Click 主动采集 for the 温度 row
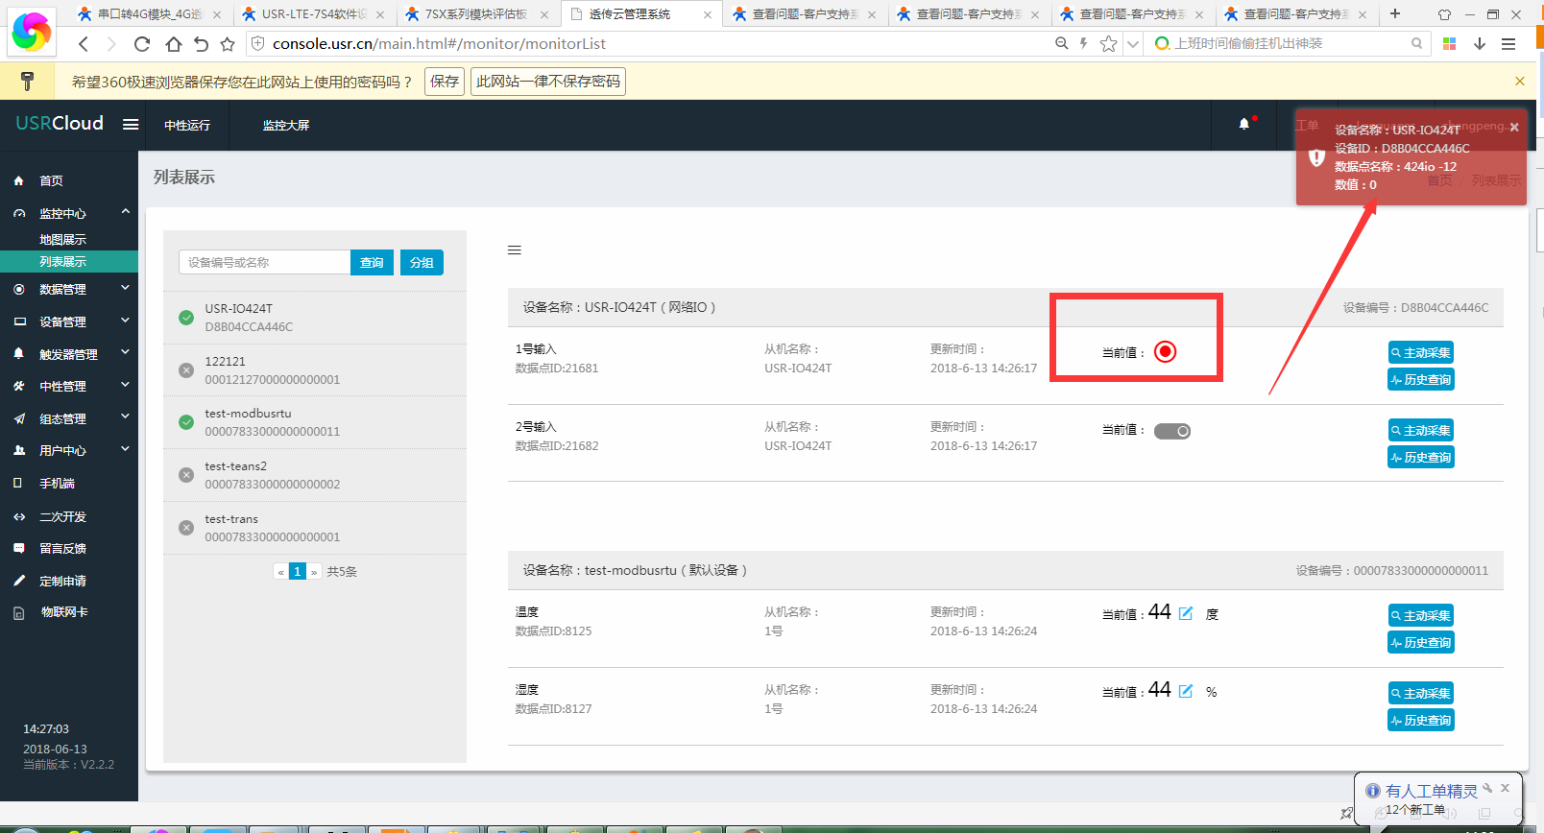 coord(1421,615)
